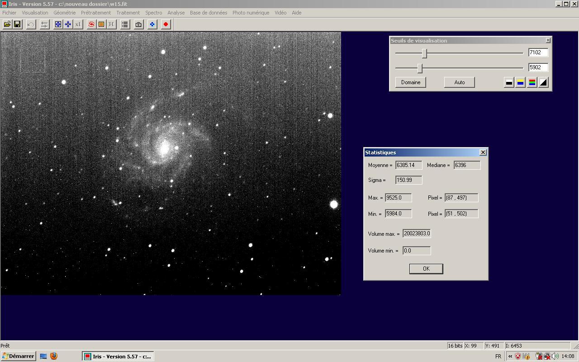
Task: Click the blue crosshair target toolbar icon
Action: click(x=58, y=24)
